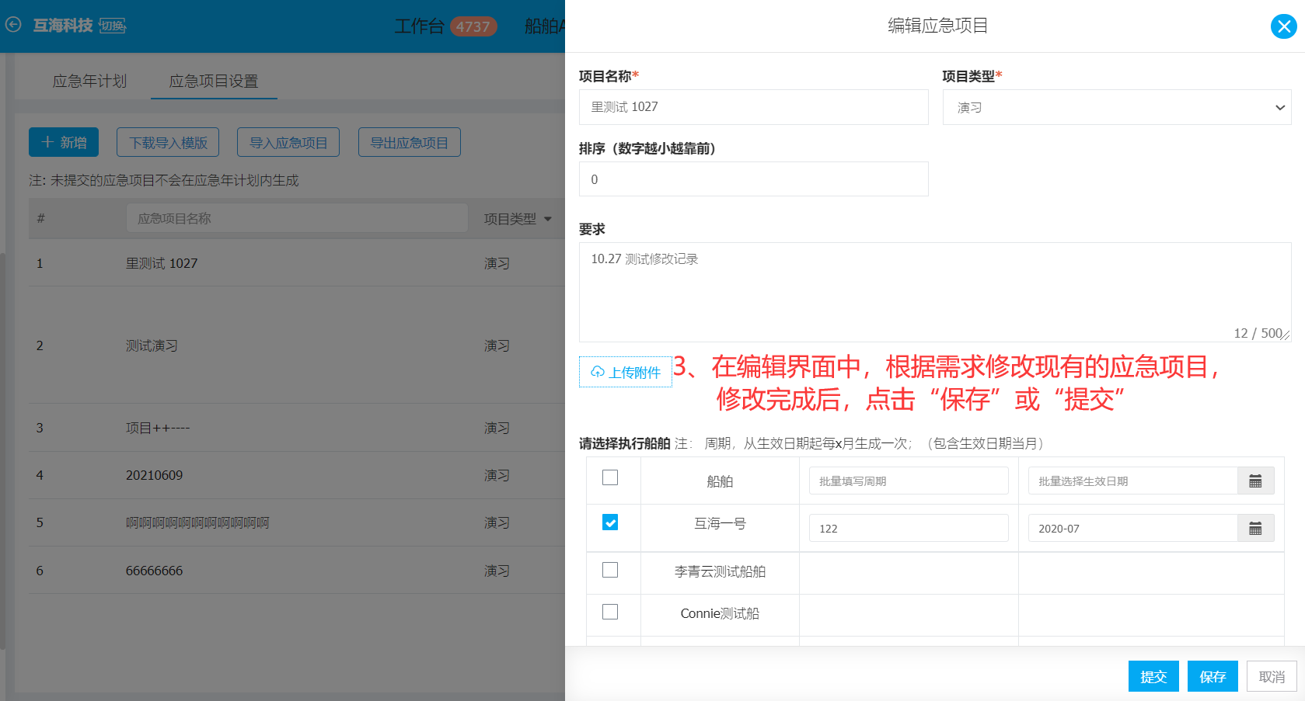This screenshot has height=701, width=1305.
Task: Focus the 应急项目名称 search field
Action: (297, 218)
